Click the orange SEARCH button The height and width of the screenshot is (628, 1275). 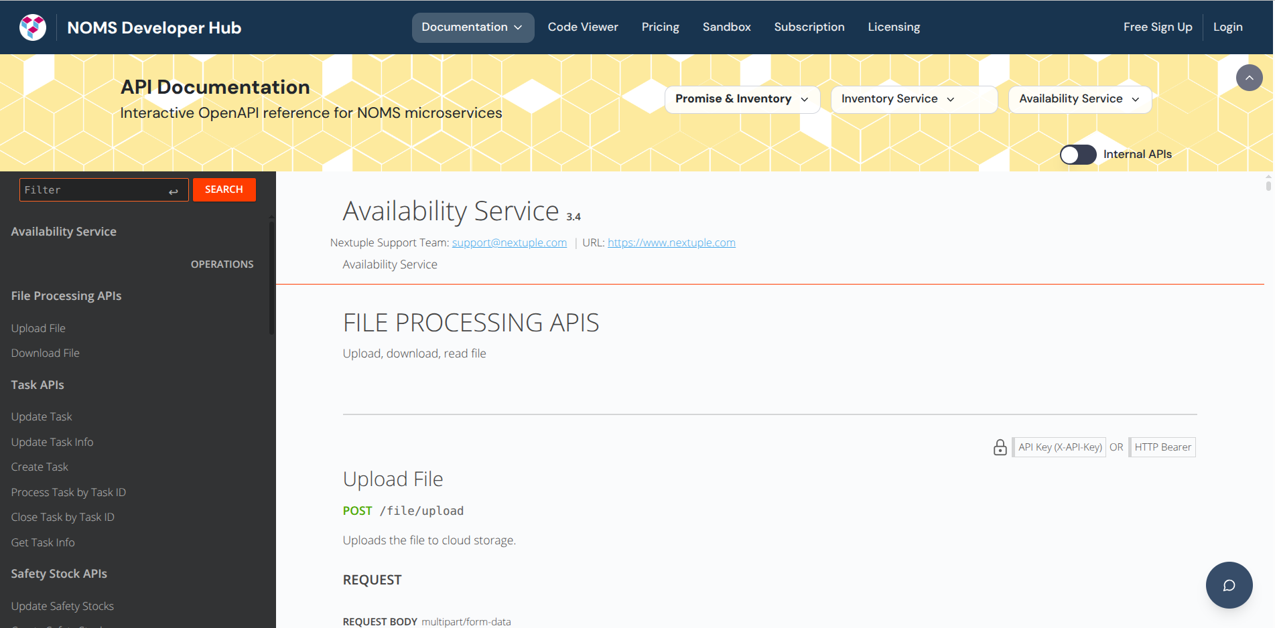tap(224, 189)
